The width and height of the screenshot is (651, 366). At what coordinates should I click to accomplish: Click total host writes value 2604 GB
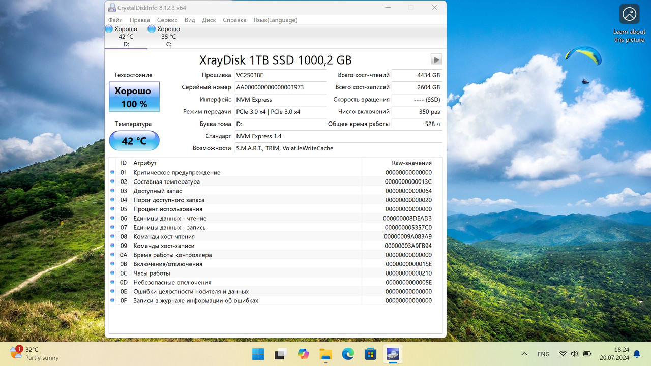(417, 87)
